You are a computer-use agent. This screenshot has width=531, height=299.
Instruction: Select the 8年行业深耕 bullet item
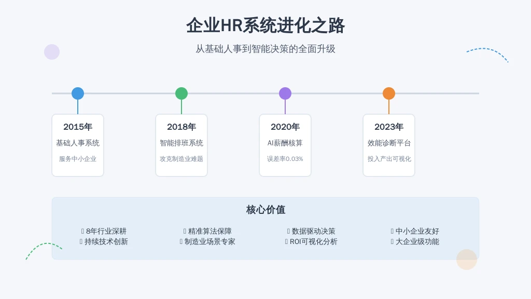tap(106, 231)
